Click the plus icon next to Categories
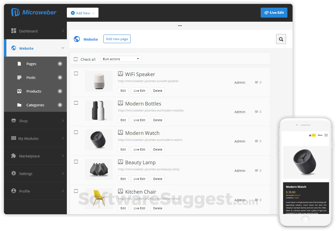336x231 pixels. tap(60, 105)
